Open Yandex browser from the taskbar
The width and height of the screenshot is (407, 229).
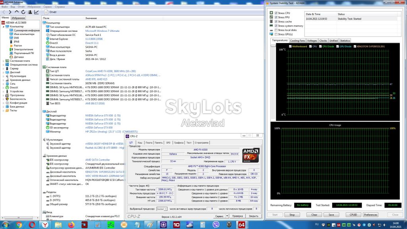point(45,225)
